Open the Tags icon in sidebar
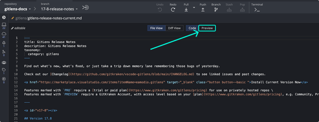 4,71
